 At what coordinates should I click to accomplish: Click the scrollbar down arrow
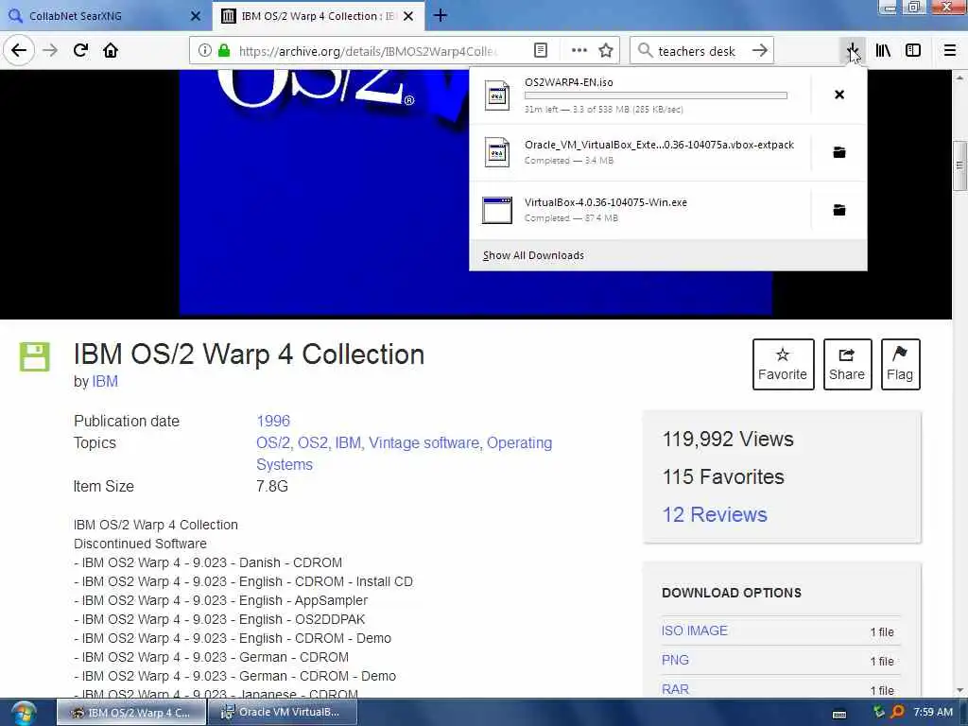pyautogui.click(x=959, y=690)
